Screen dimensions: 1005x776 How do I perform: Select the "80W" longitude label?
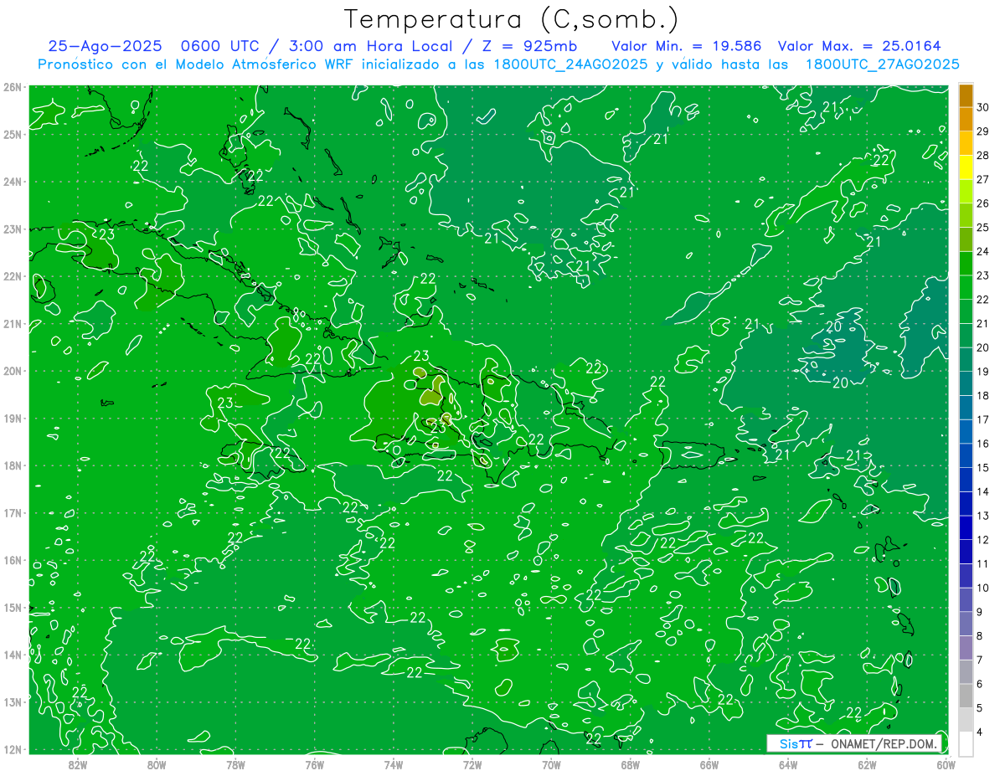point(157,764)
